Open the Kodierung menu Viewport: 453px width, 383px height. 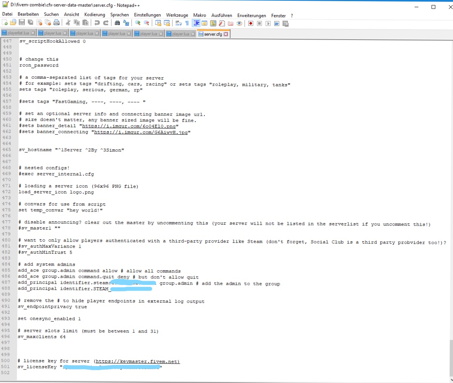95,15
